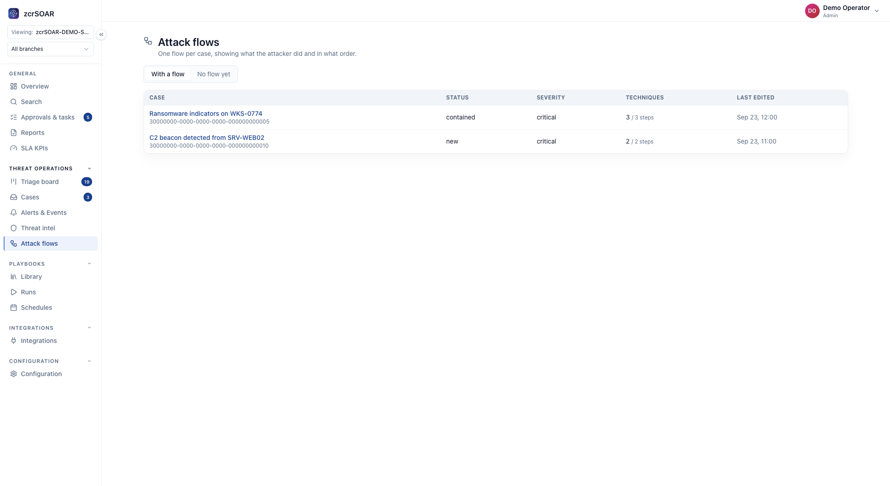Click the SEVERITY column header

click(x=551, y=98)
